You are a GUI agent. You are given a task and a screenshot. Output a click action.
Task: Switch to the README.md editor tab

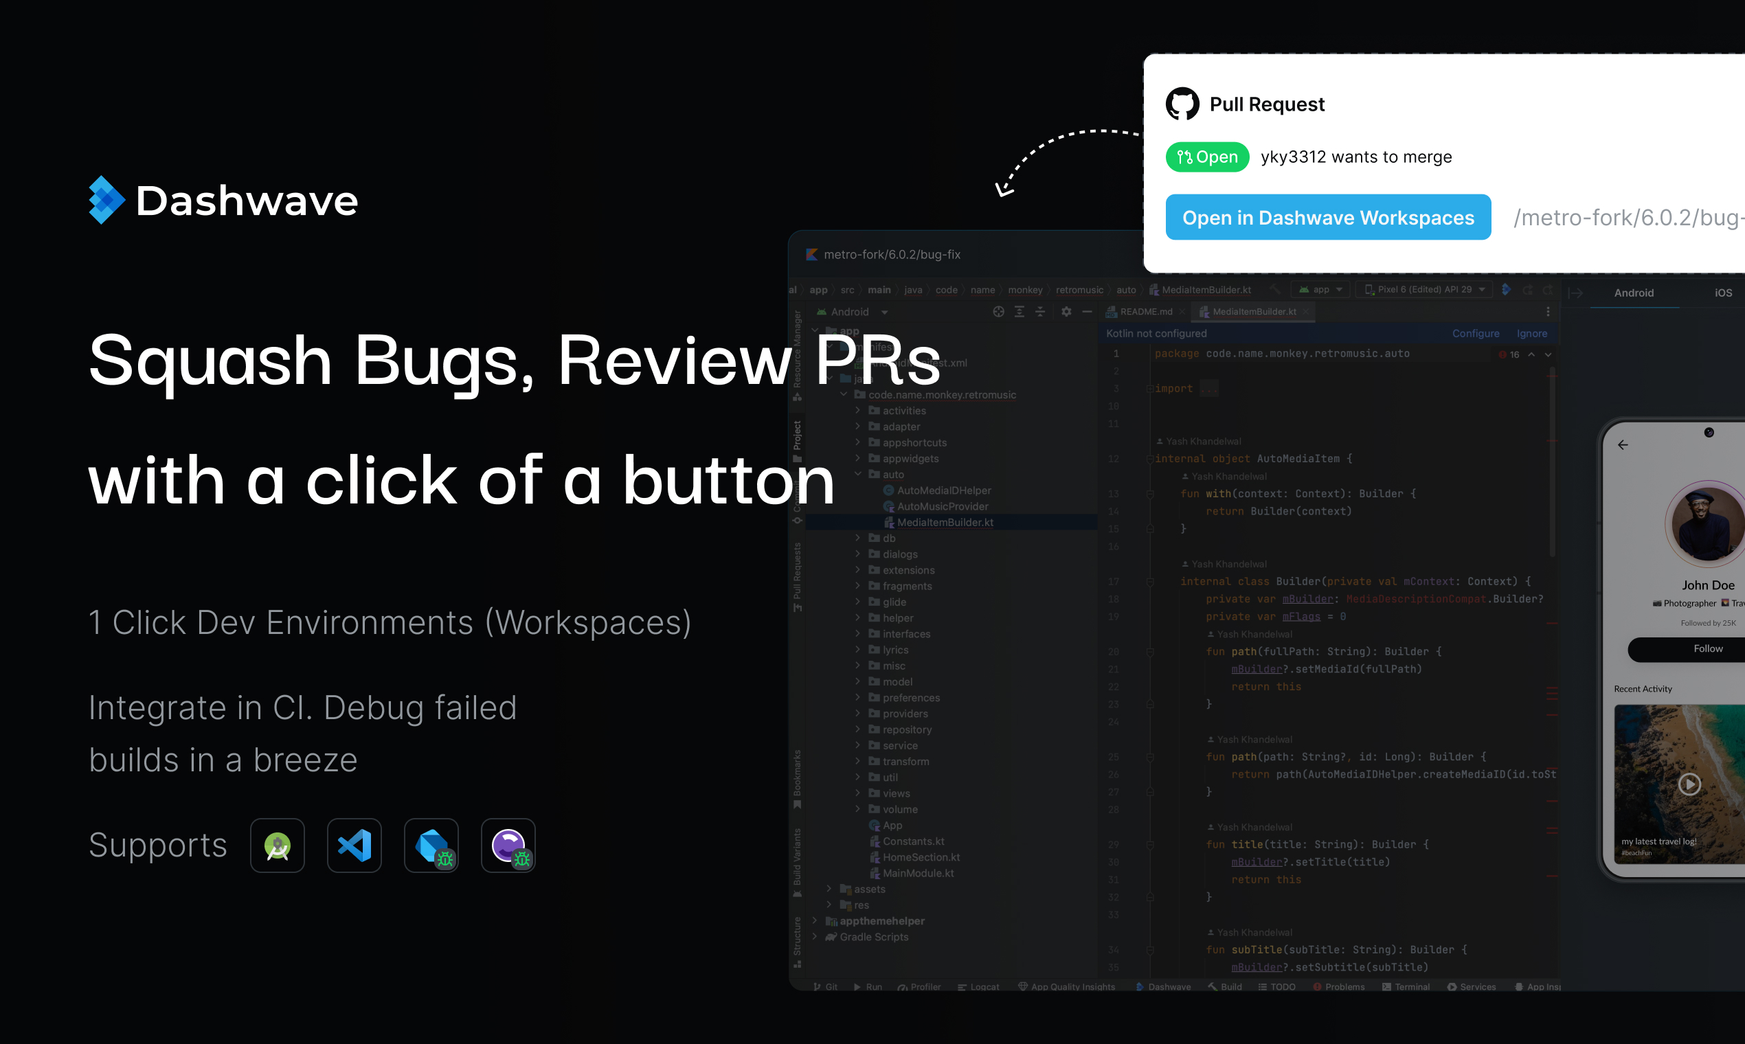tap(1145, 312)
